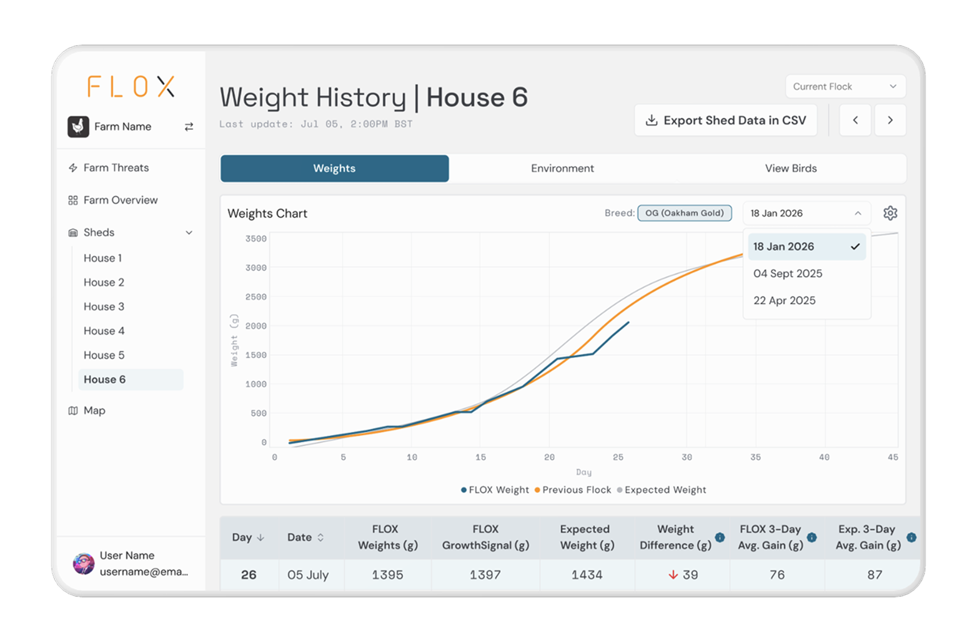Switch to the Environment tab
Screen dimensions: 977x642
(x=562, y=168)
